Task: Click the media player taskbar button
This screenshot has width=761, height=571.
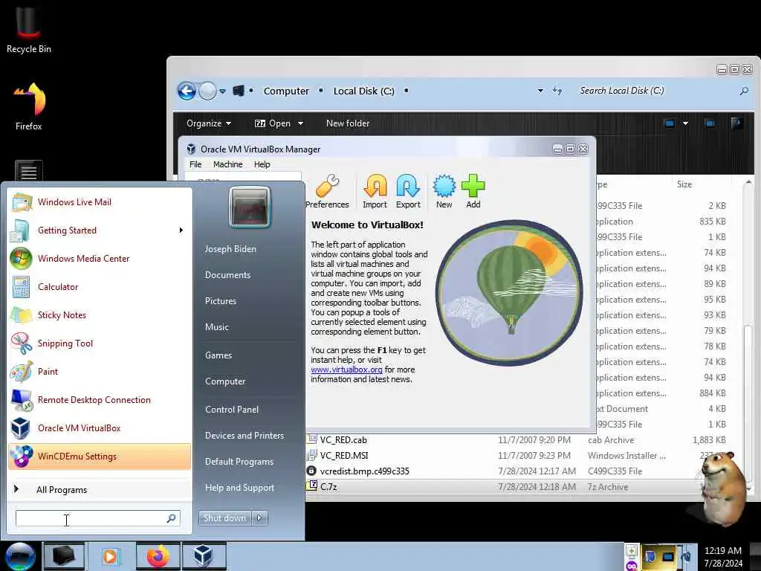Action: (x=111, y=556)
